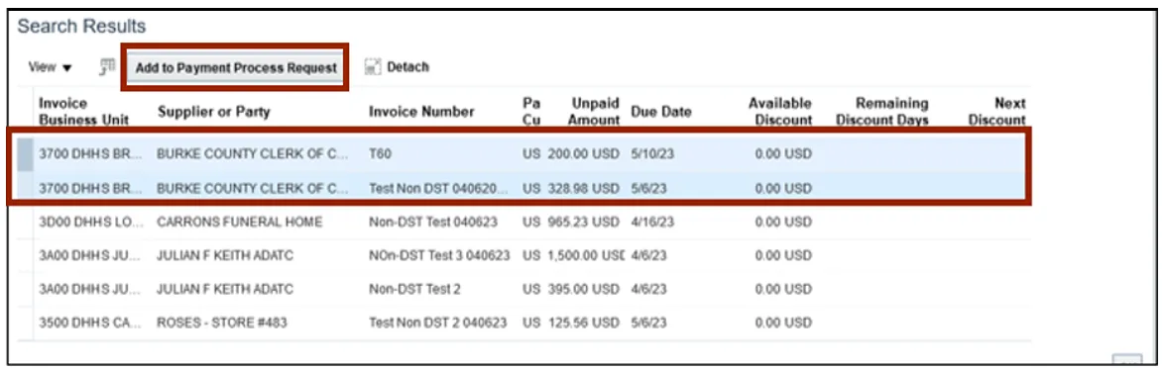Click the freeze columns icon beside View
The width and height of the screenshot is (1163, 369).
pyautogui.click(x=107, y=67)
